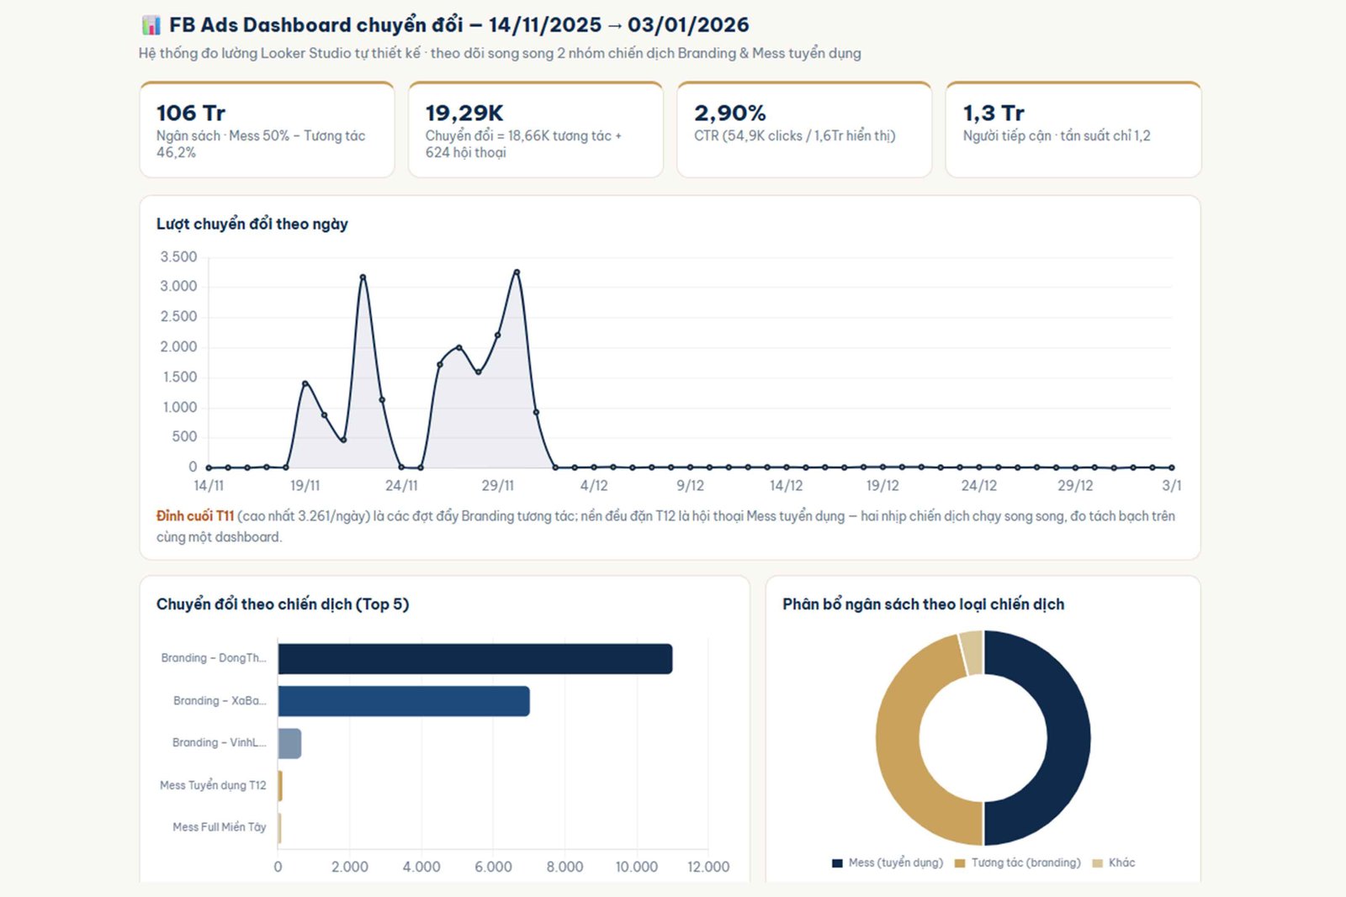
Task: Click the 3/1 x-axis date label
Action: [1172, 486]
